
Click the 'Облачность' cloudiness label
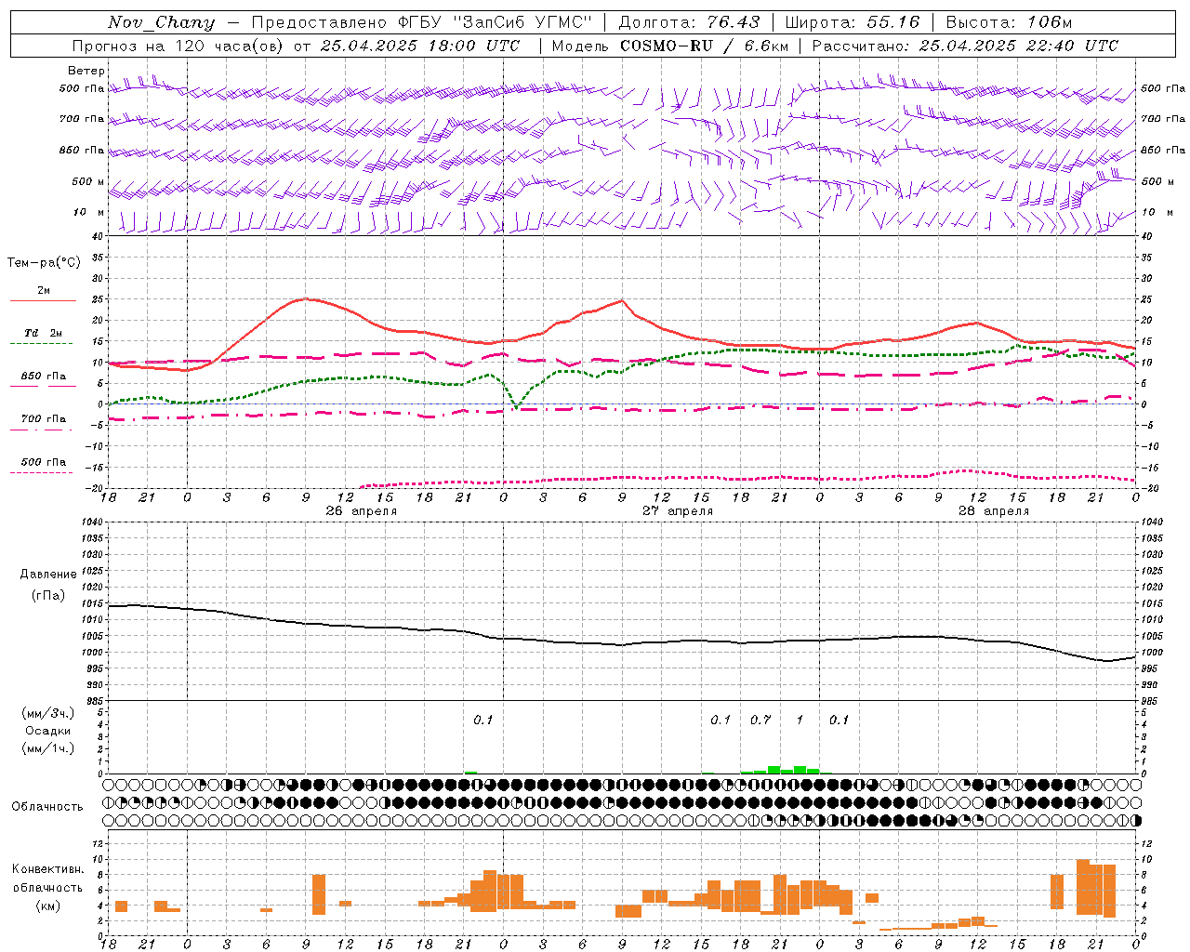pos(47,806)
